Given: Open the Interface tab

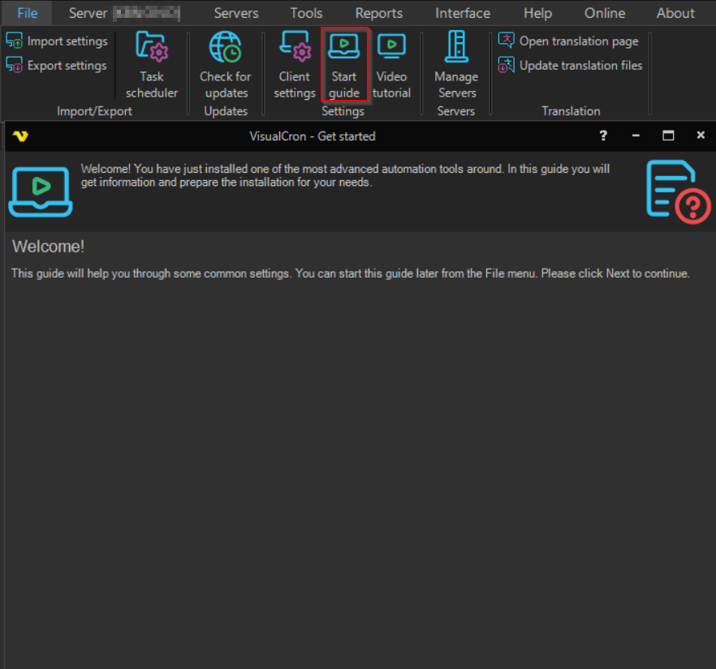Looking at the screenshot, I should [x=463, y=13].
